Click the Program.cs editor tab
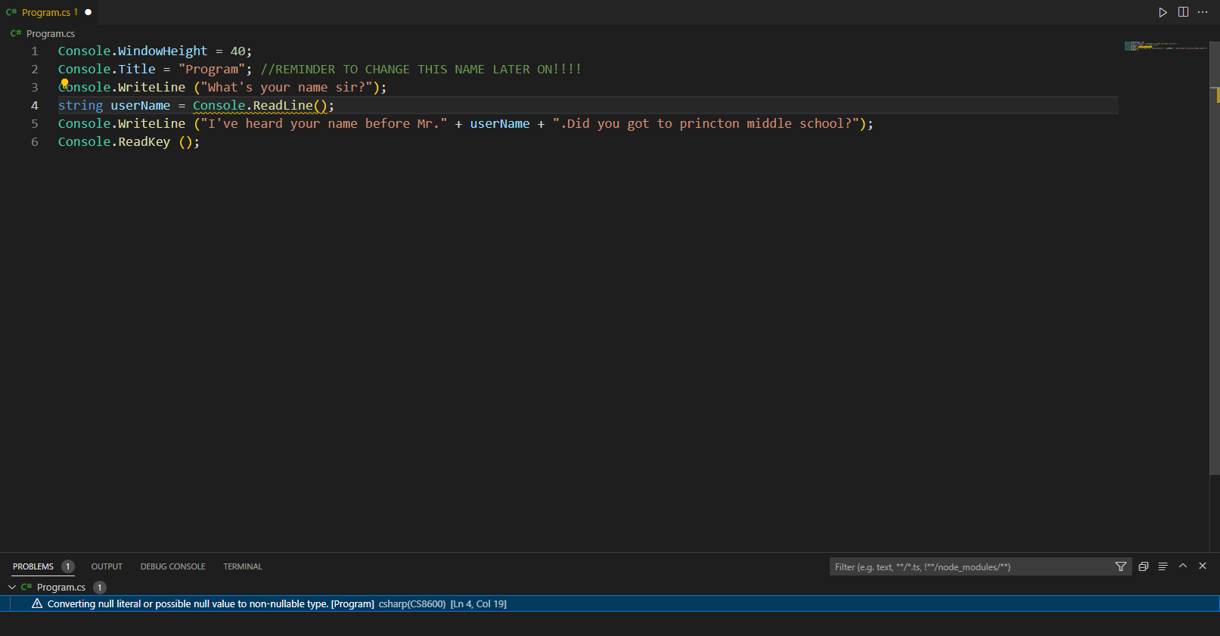 [x=46, y=12]
